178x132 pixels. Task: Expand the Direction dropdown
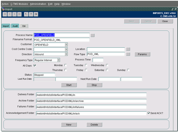(x=66, y=54)
